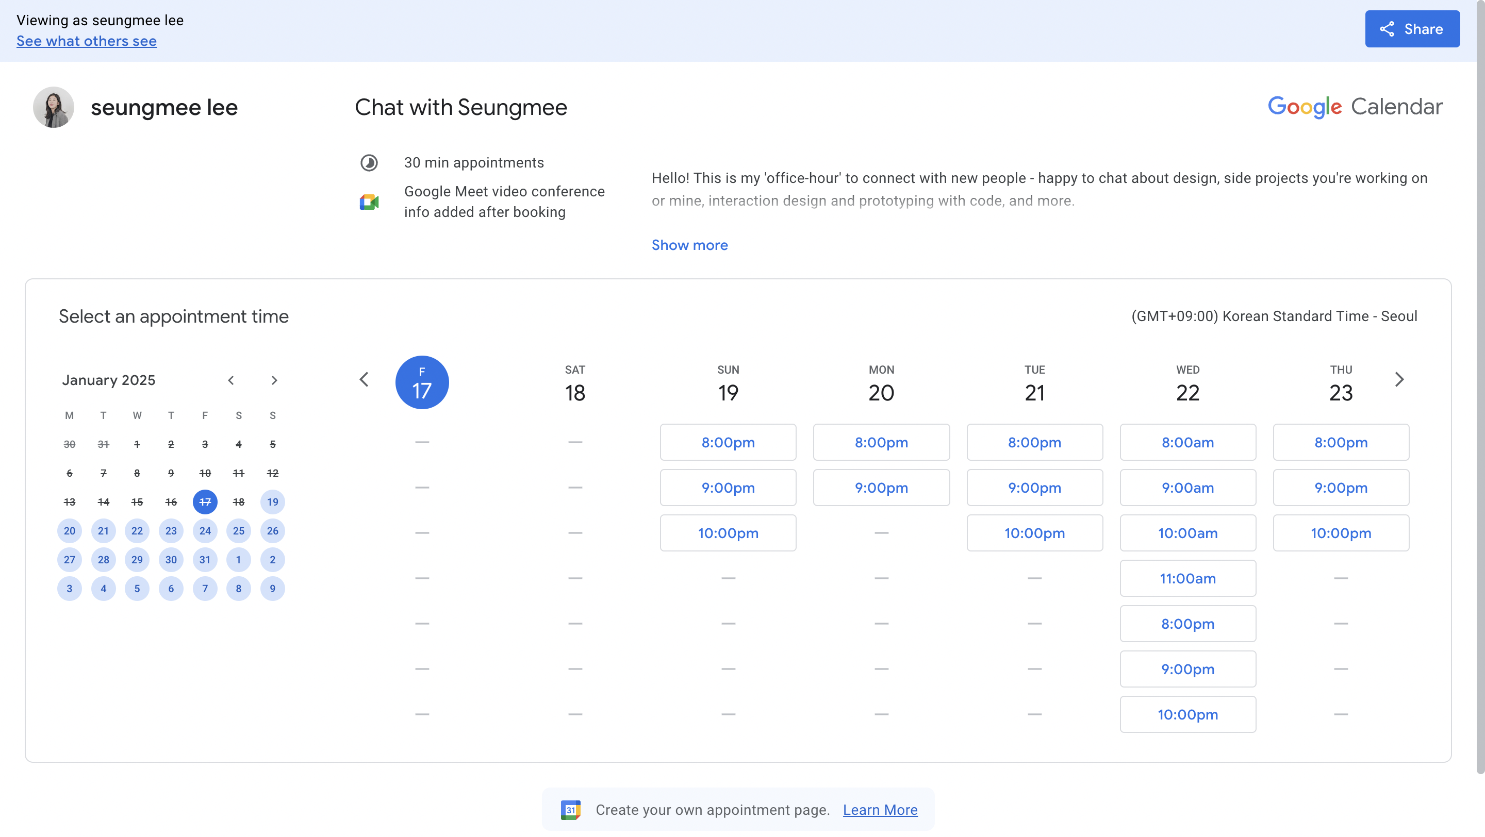Go to next month in mini calendar

[x=274, y=380]
